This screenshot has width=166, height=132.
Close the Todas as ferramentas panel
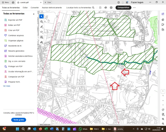coord(34,14)
